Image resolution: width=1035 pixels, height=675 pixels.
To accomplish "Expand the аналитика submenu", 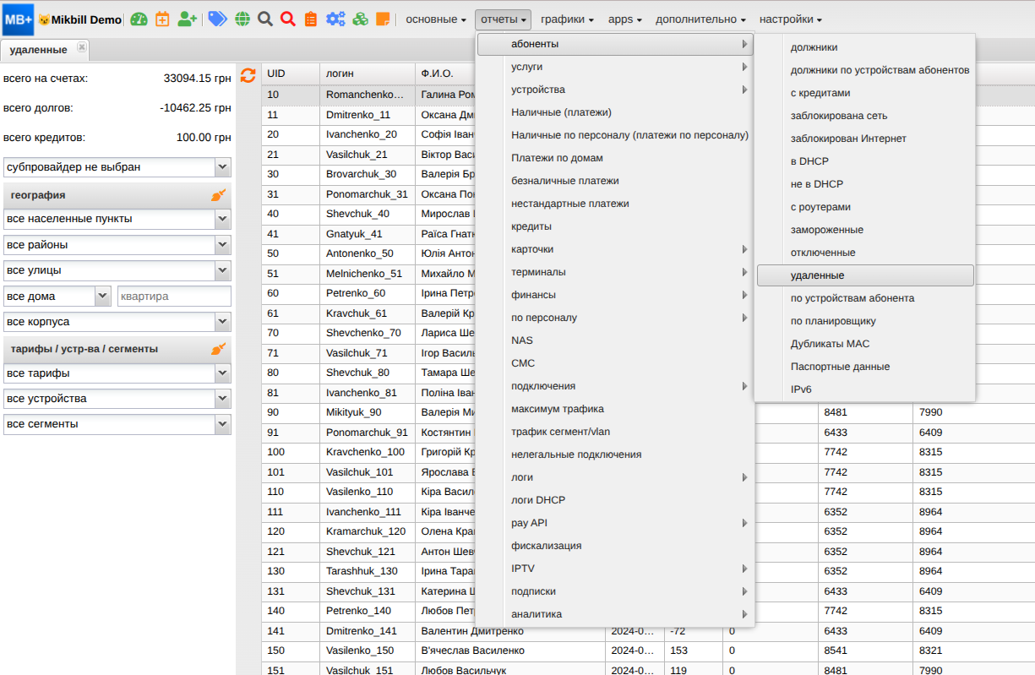I will pyautogui.click(x=615, y=614).
